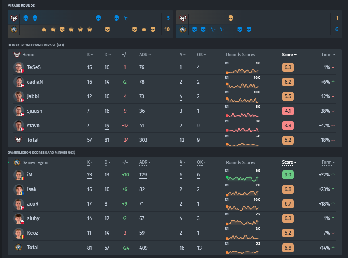This screenshot has height=258, width=348.
Task: Sort GamerLegion table by ADR column
Action: [145, 162]
